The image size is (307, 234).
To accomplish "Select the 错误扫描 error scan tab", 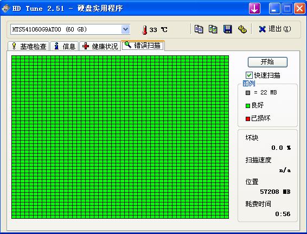I will [x=143, y=46].
